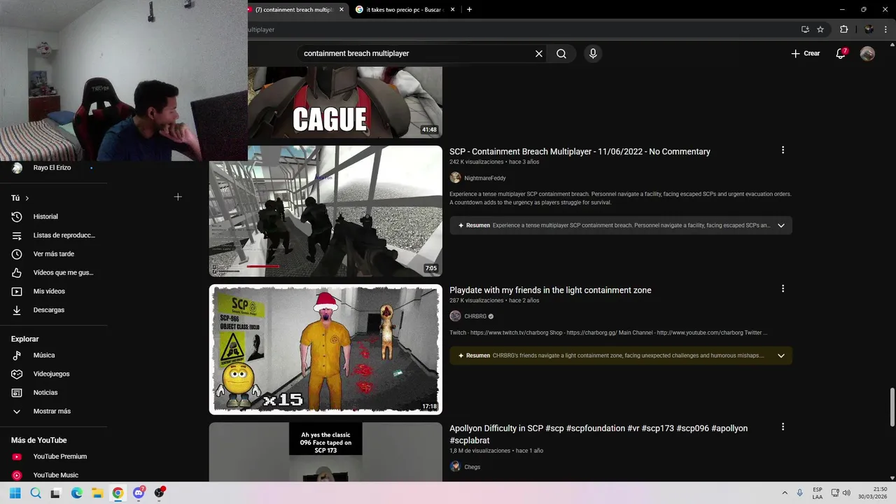Play the SCP Containment Breach Multiplayer thumbnail
896x504 pixels.
pyautogui.click(x=325, y=211)
